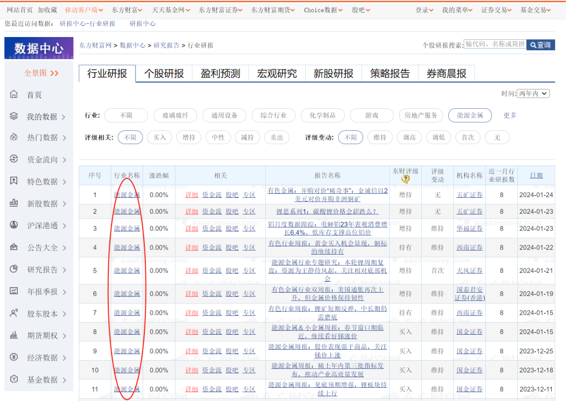
Task: Click the question mark icon under 东财评级
Action: point(405,179)
